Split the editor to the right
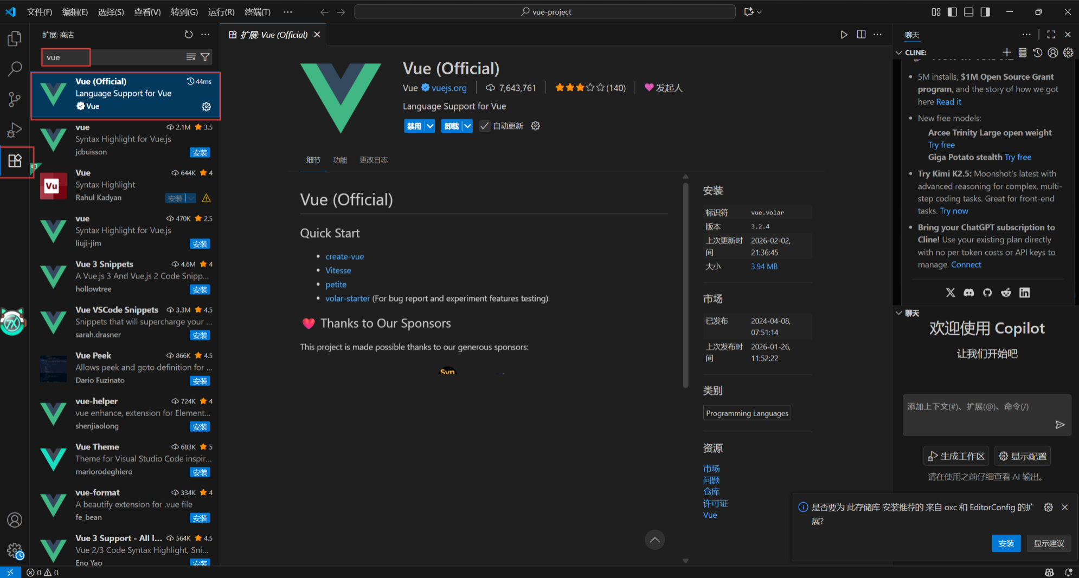This screenshot has width=1079, height=578. click(x=861, y=35)
